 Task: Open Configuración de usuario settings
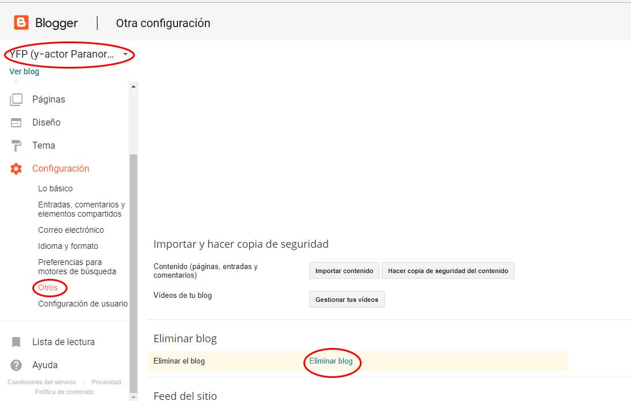[82, 304]
